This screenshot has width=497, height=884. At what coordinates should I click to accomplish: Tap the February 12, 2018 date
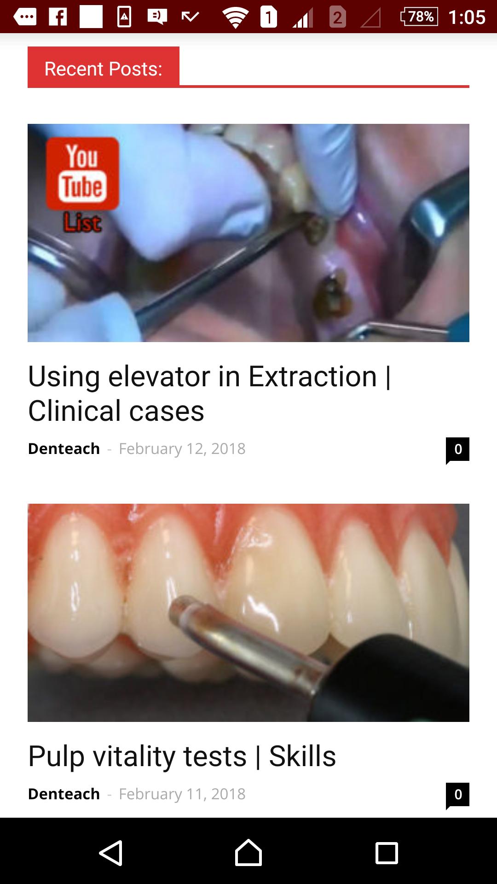click(182, 449)
